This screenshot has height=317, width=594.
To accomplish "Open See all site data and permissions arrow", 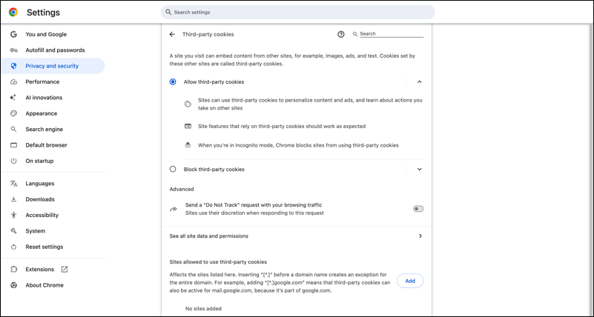I will [x=420, y=236].
